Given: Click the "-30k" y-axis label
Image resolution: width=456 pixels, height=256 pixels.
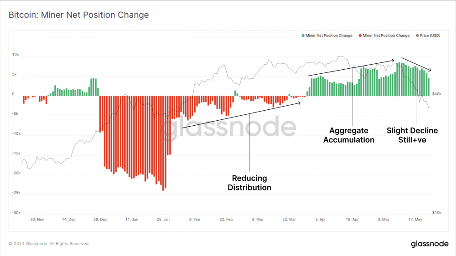Looking at the screenshot, I should (16, 213).
